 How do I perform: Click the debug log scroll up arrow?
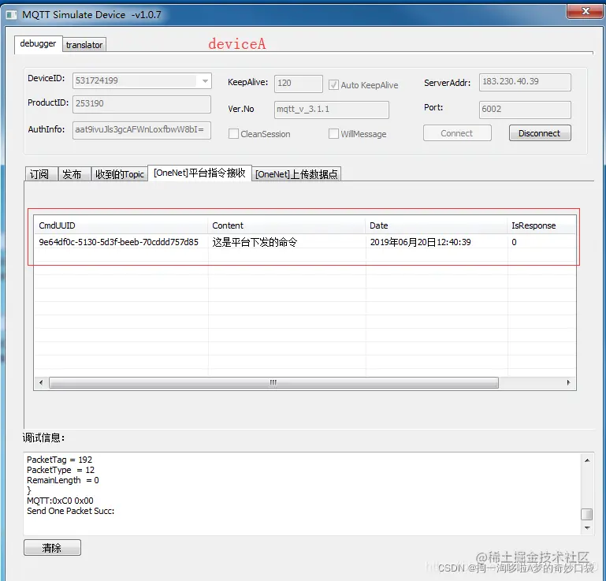click(x=587, y=460)
